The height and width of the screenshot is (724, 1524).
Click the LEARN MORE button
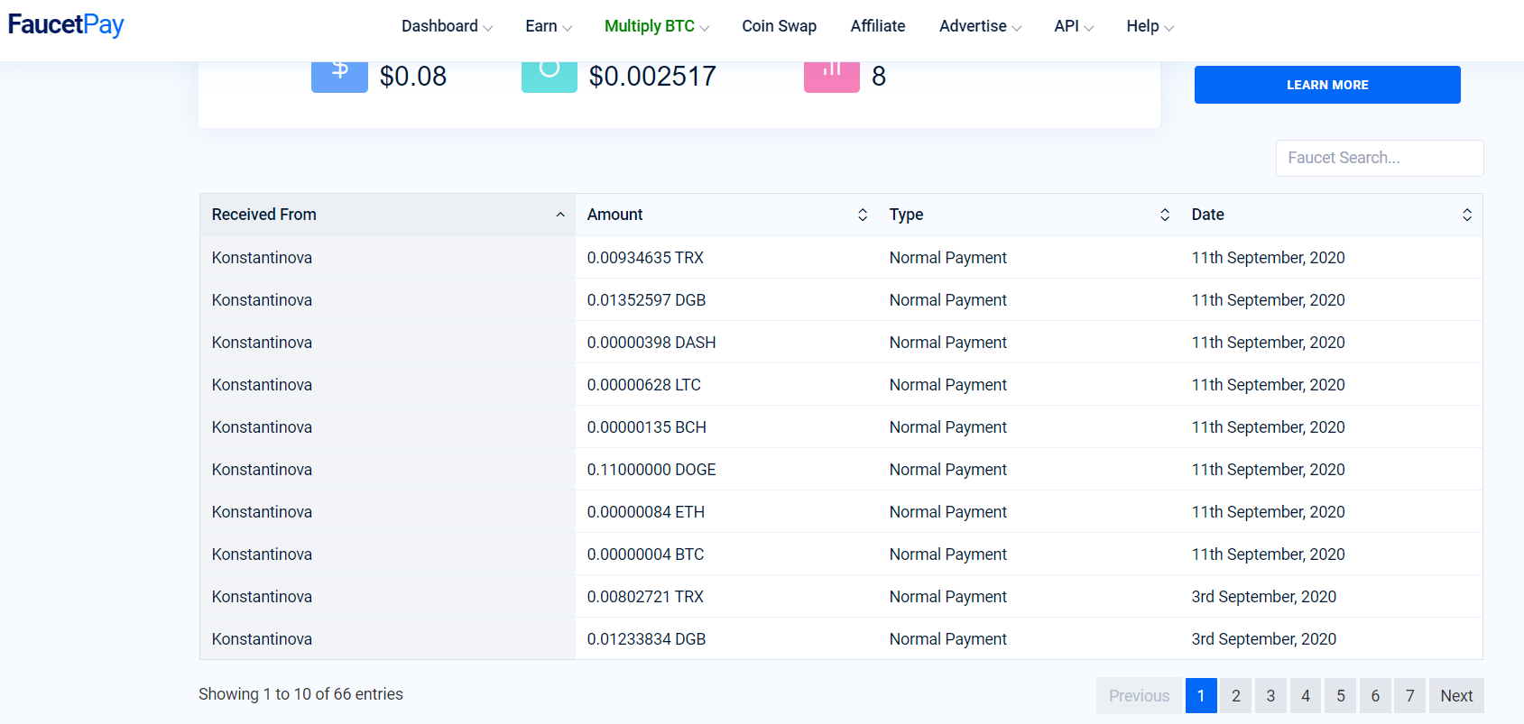coord(1327,85)
